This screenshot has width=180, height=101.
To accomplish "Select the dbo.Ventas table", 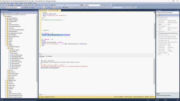I will pyautogui.click(x=15, y=68).
